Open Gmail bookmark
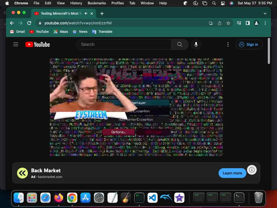 [17, 32]
